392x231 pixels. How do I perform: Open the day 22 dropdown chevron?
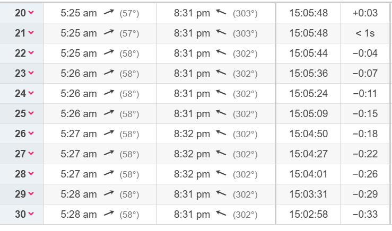(x=31, y=52)
